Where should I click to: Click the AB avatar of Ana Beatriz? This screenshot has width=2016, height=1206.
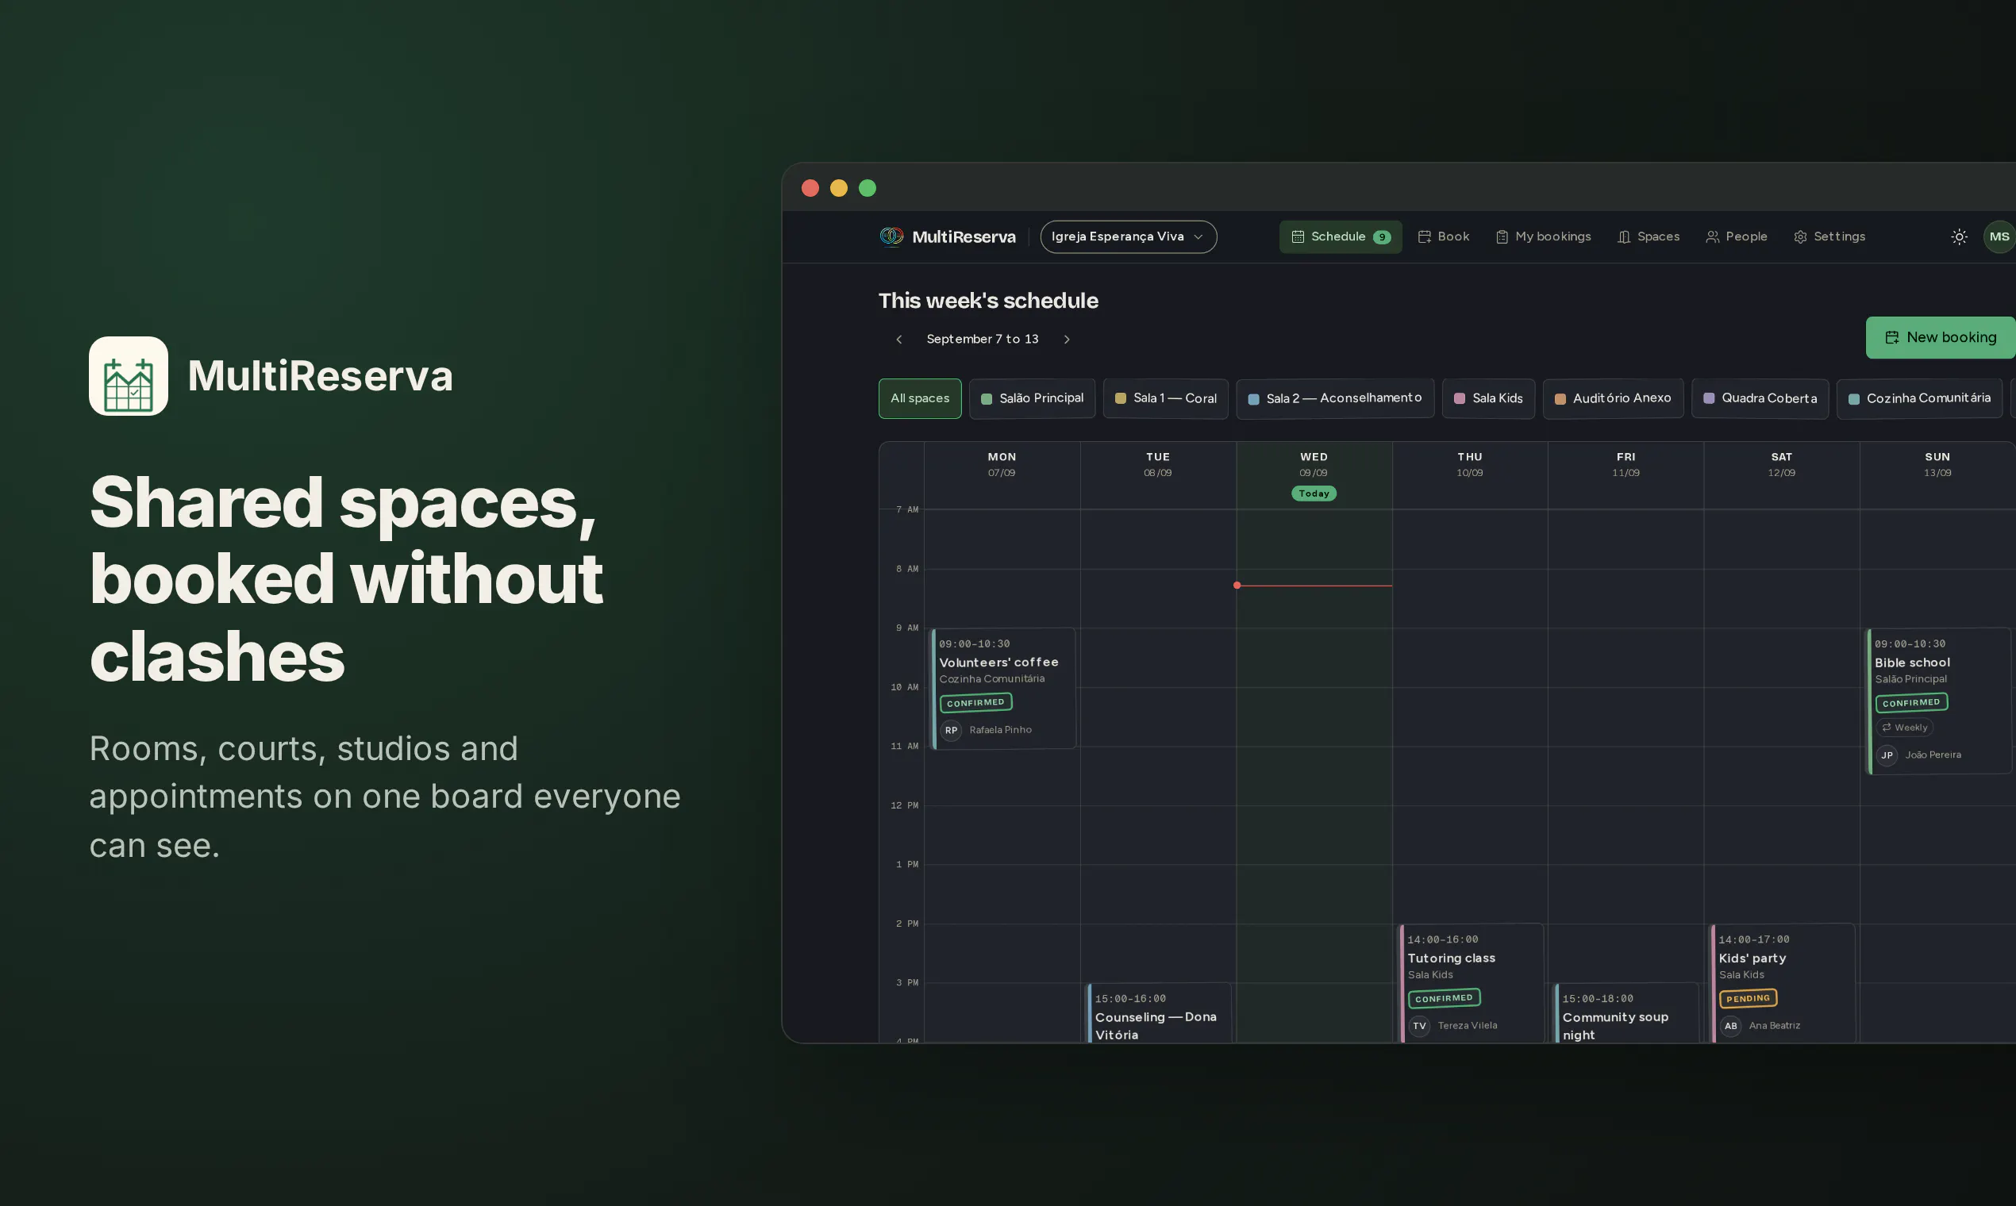tap(1731, 1026)
